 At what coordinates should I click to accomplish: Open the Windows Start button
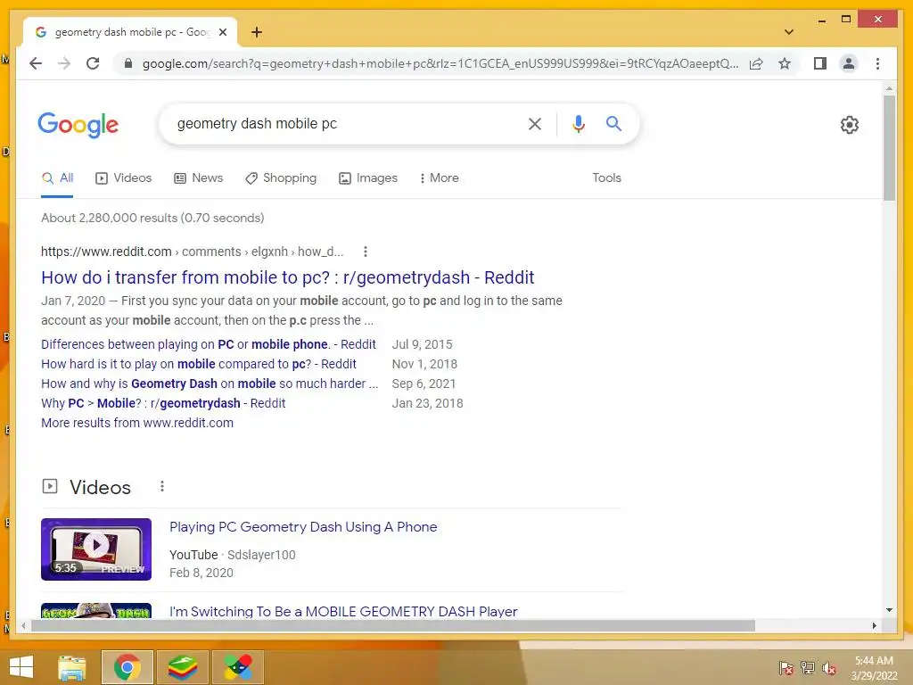click(x=21, y=667)
